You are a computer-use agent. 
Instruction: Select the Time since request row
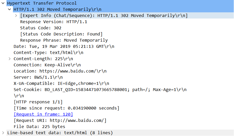66,108
